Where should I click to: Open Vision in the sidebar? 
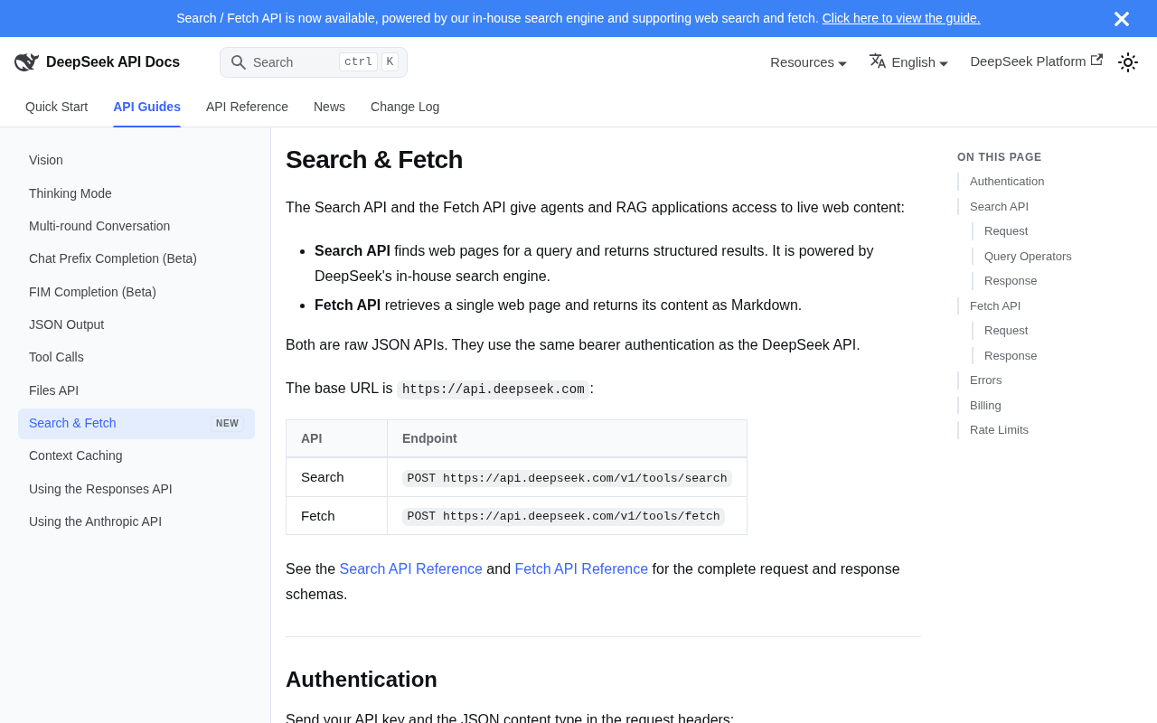click(136, 160)
